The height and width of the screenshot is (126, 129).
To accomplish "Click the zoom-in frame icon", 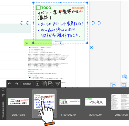I will [124, 85].
